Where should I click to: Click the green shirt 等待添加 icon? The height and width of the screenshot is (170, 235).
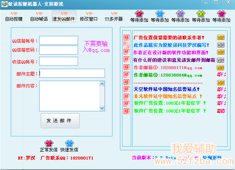pos(201,14)
